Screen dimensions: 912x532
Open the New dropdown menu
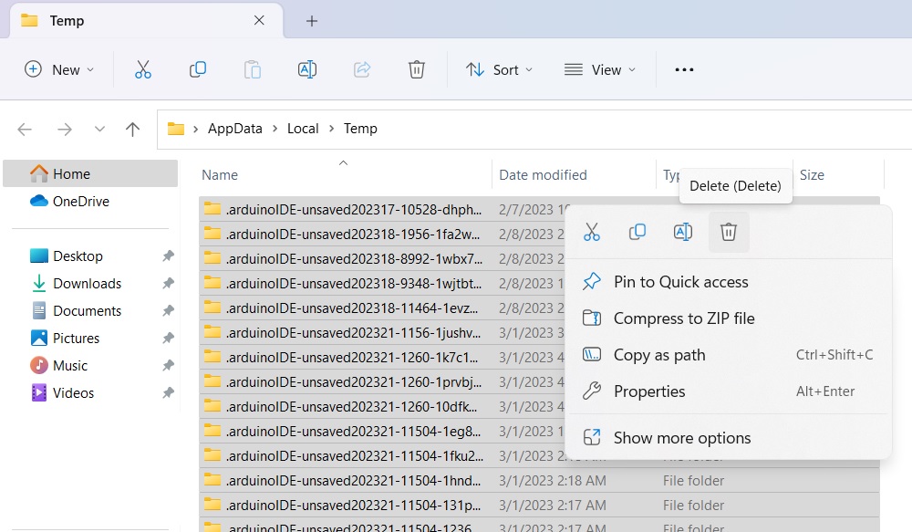pos(58,68)
